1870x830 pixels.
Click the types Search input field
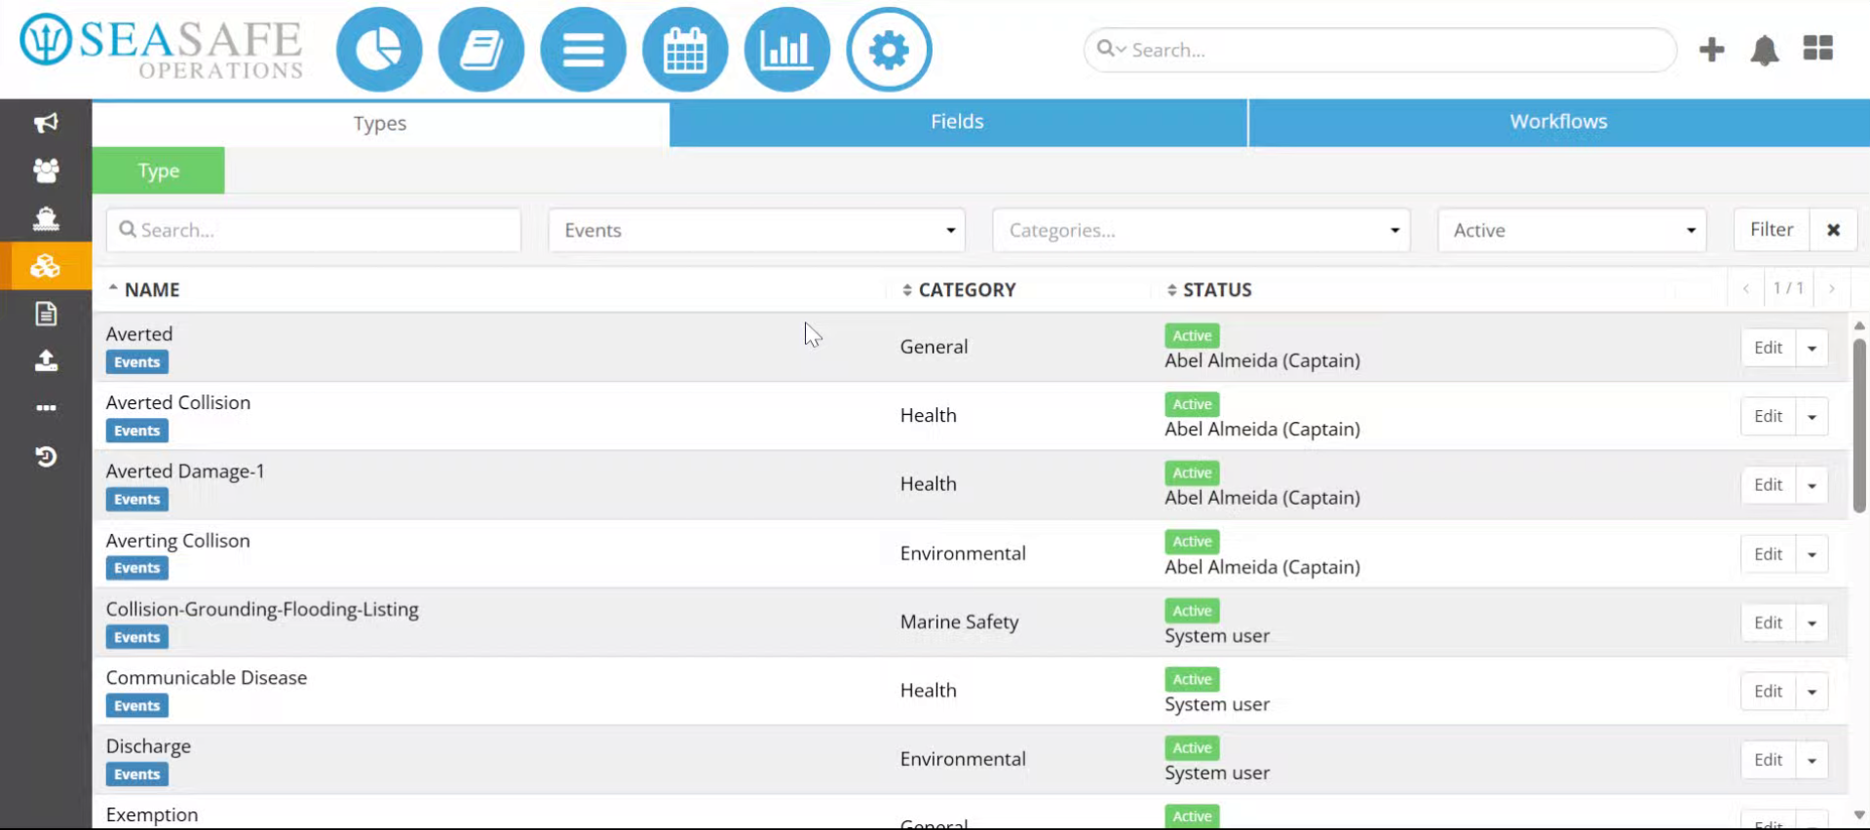coord(314,231)
